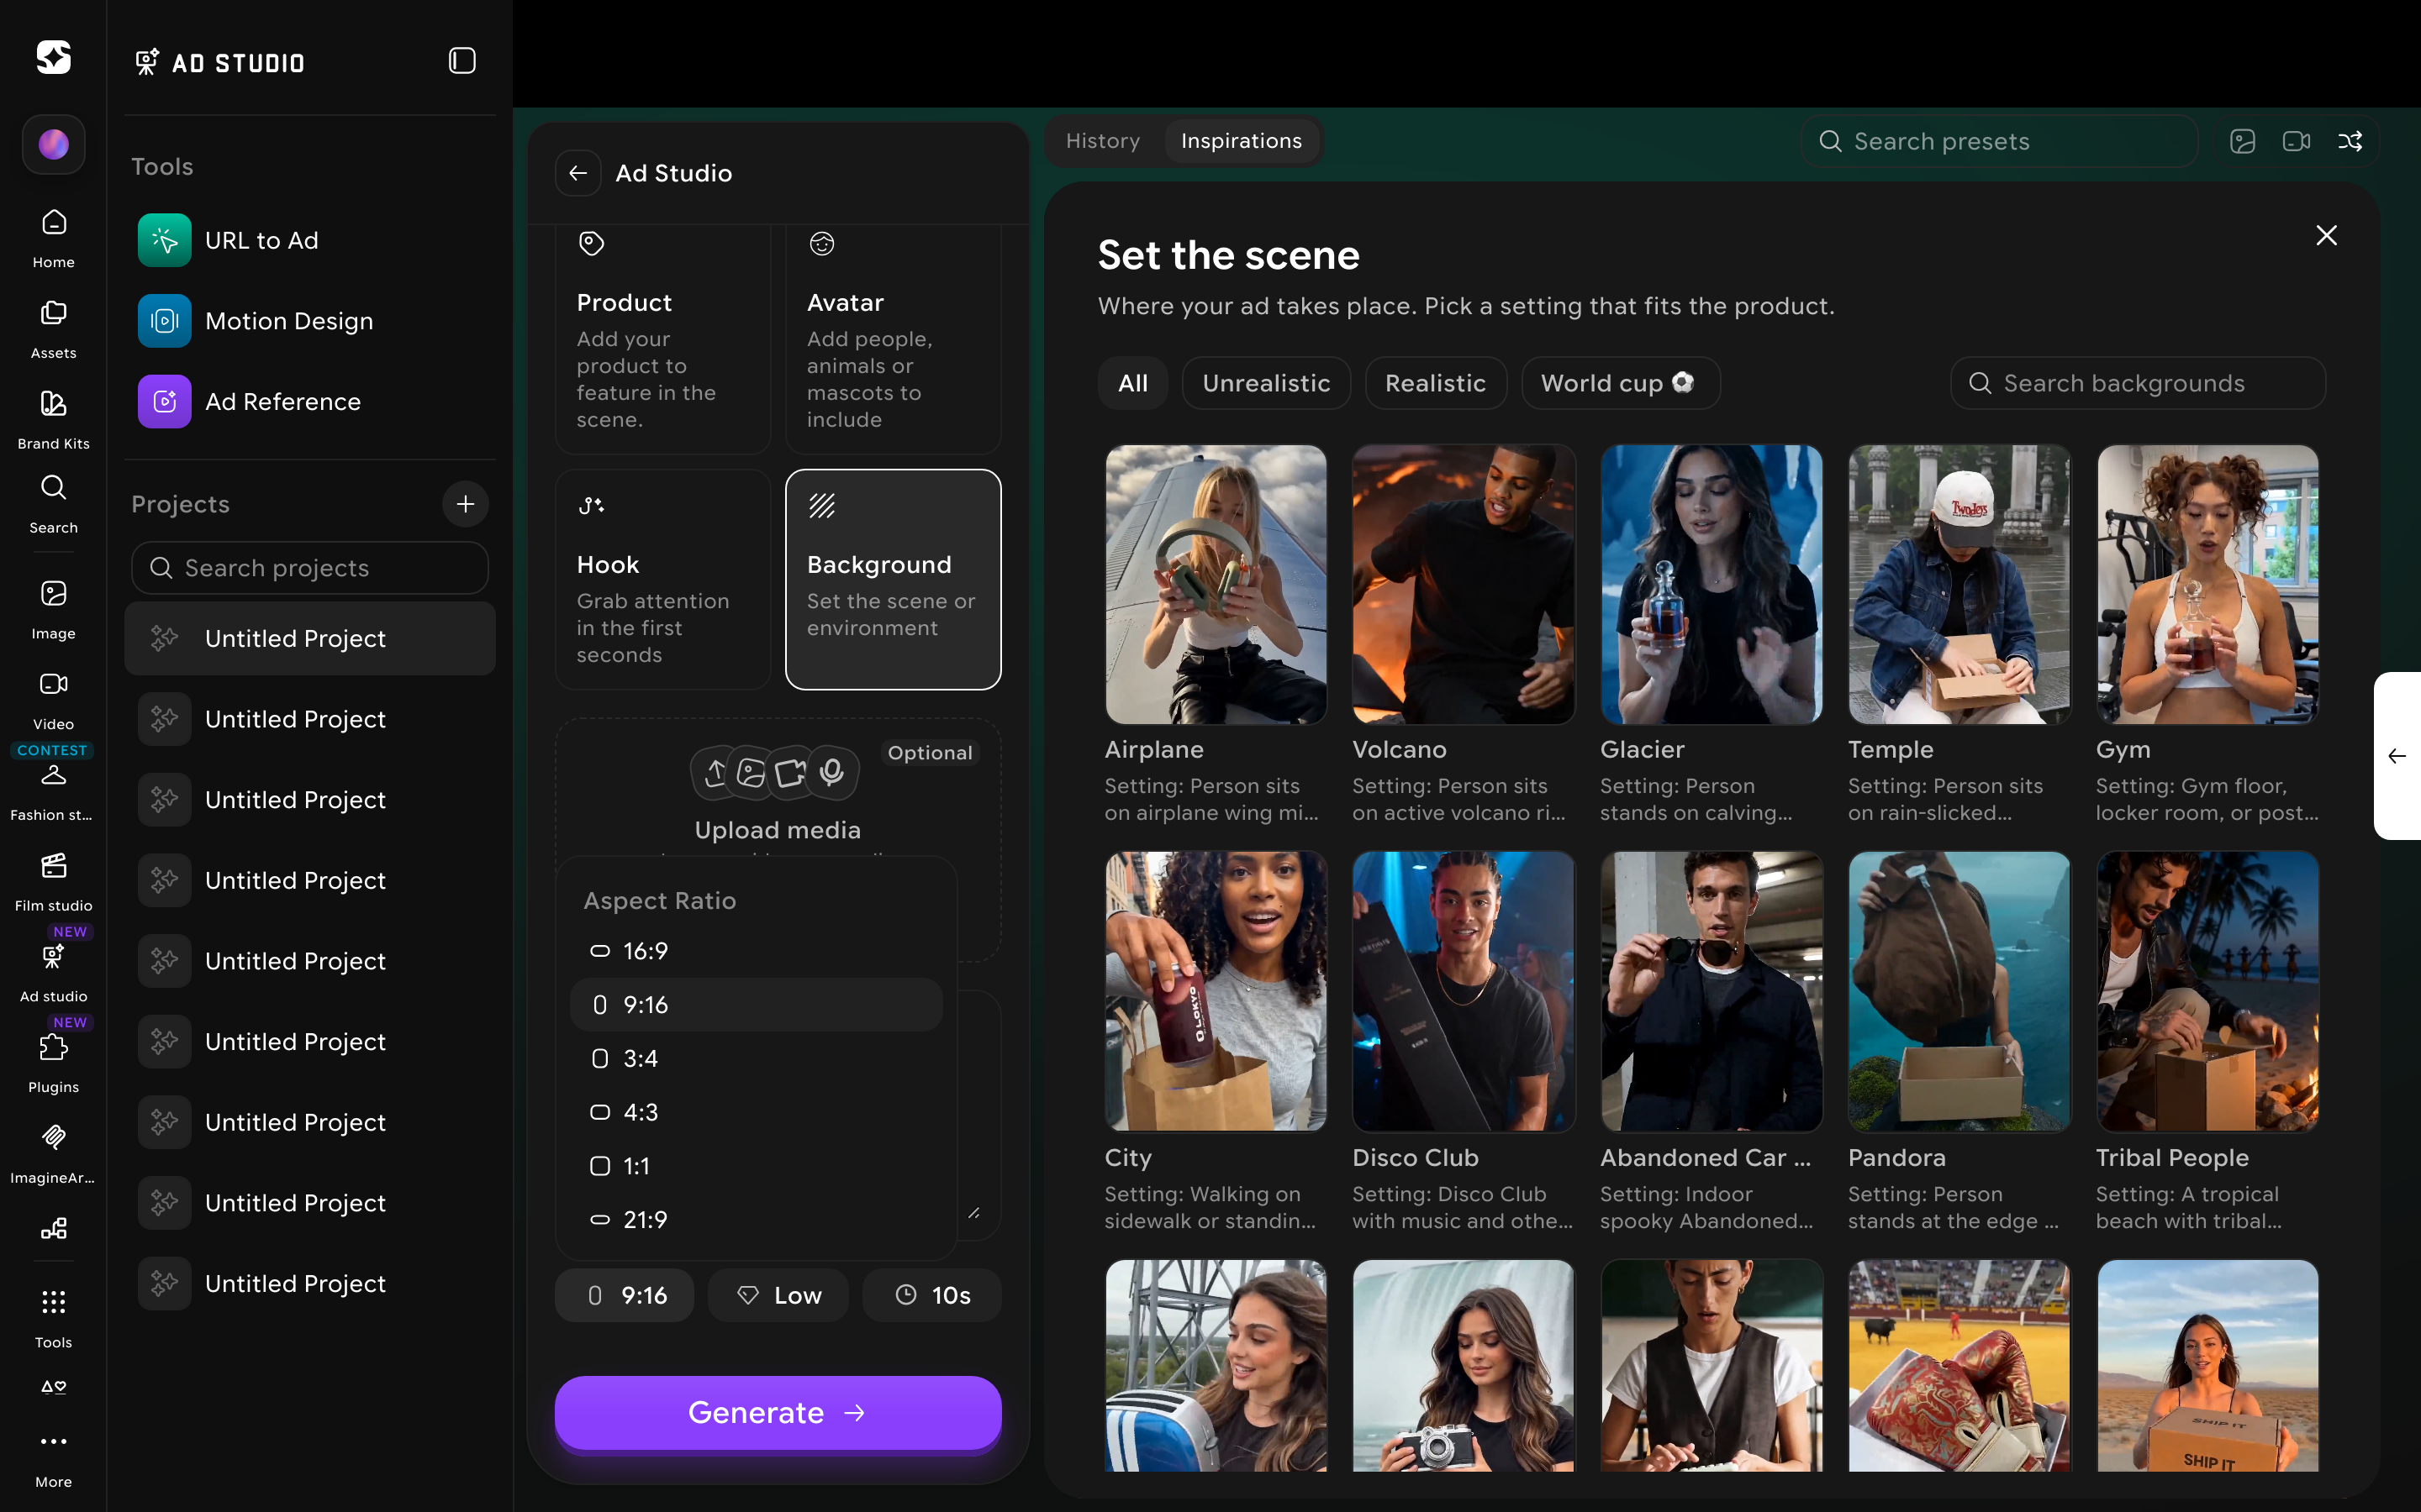Open Plugins in left rail

point(53,1063)
